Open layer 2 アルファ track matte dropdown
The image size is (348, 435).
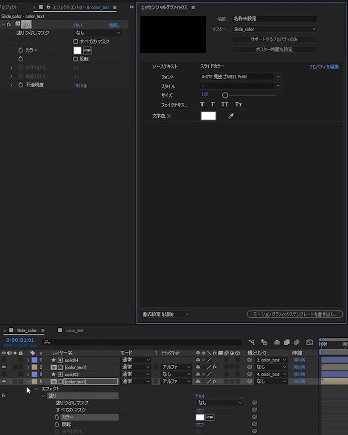[176, 367]
